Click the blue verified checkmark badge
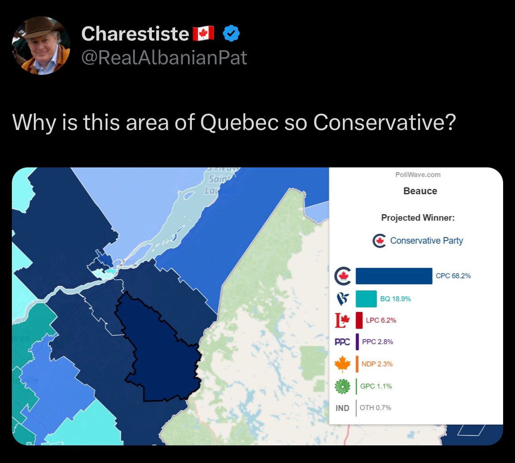515x463 pixels. click(x=231, y=33)
